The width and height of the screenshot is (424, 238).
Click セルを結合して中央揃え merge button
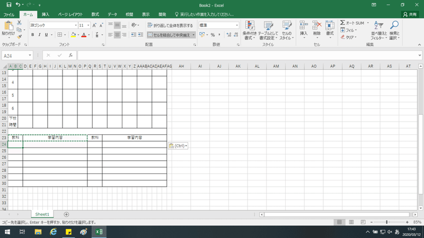pos(169,35)
